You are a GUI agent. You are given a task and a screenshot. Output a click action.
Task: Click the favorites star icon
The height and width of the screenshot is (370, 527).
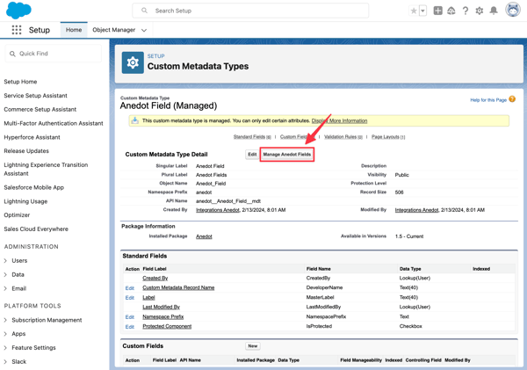coord(414,11)
